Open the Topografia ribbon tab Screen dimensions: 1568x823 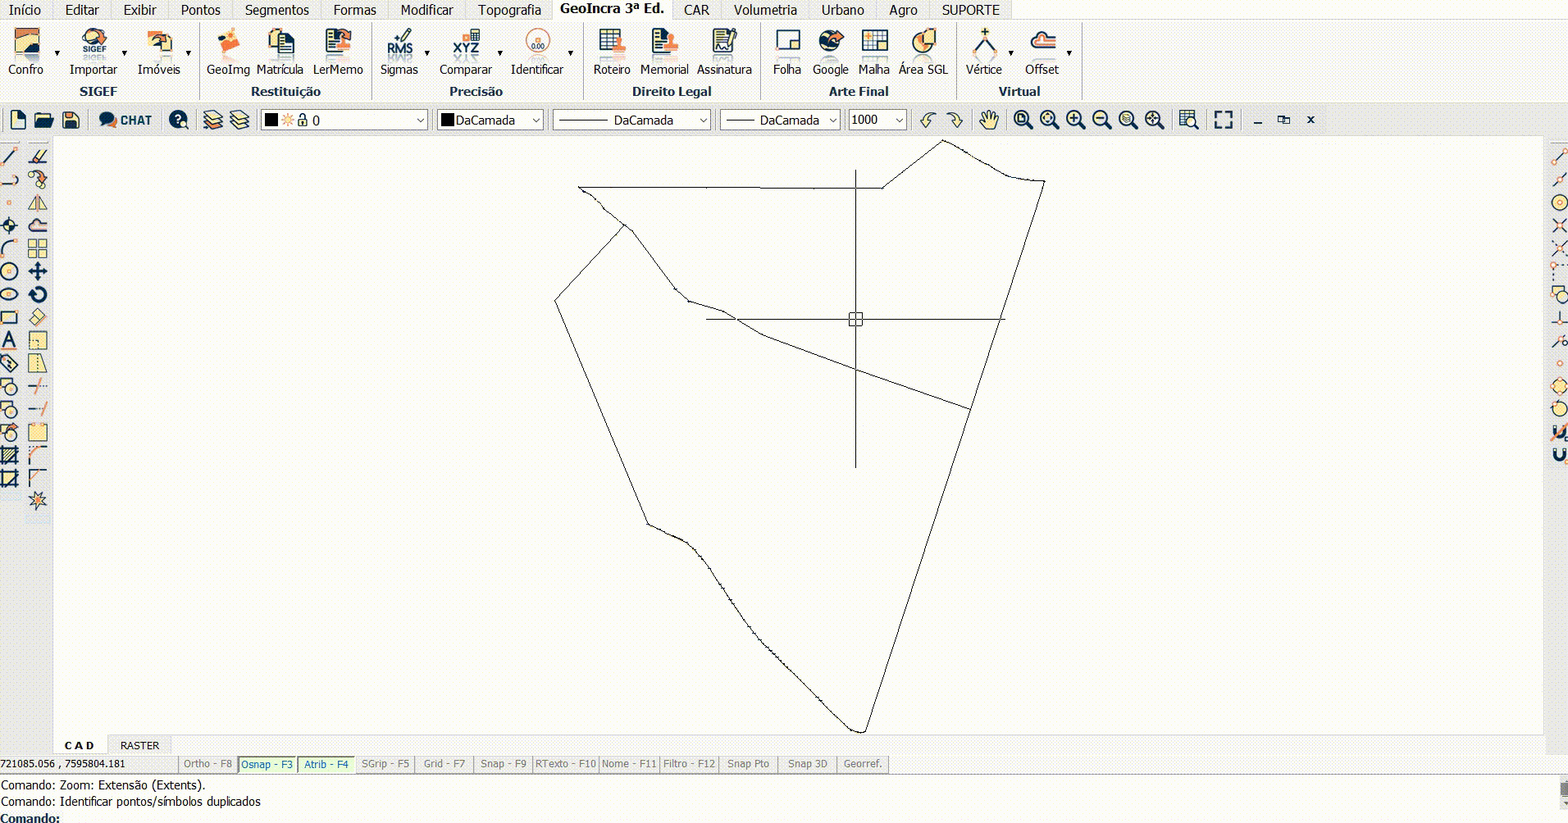tap(509, 10)
